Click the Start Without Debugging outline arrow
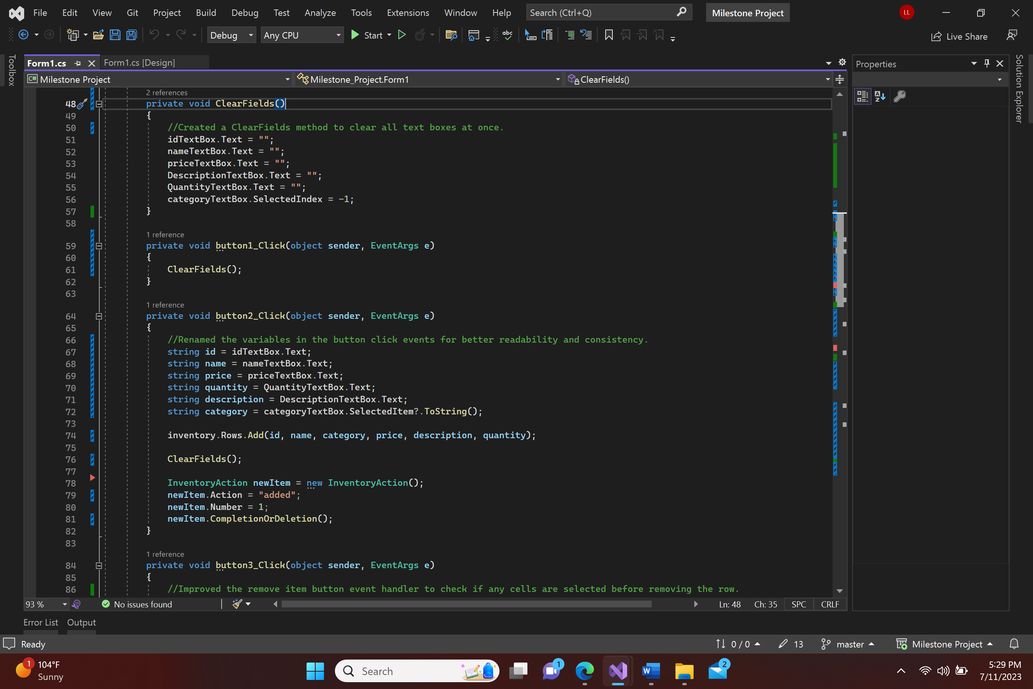Screen dimensions: 1033x689 (401, 35)
